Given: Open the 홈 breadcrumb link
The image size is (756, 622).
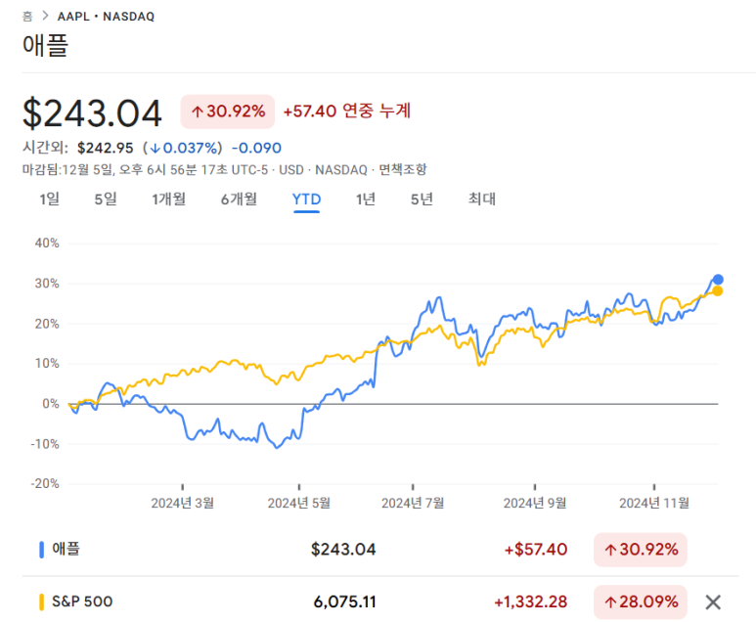Looking at the screenshot, I should coord(27,17).
